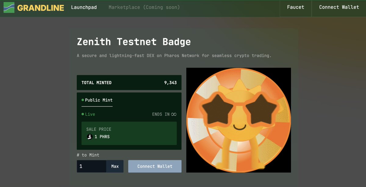Click the "Zenith Testnet Badge" heading

134,41
